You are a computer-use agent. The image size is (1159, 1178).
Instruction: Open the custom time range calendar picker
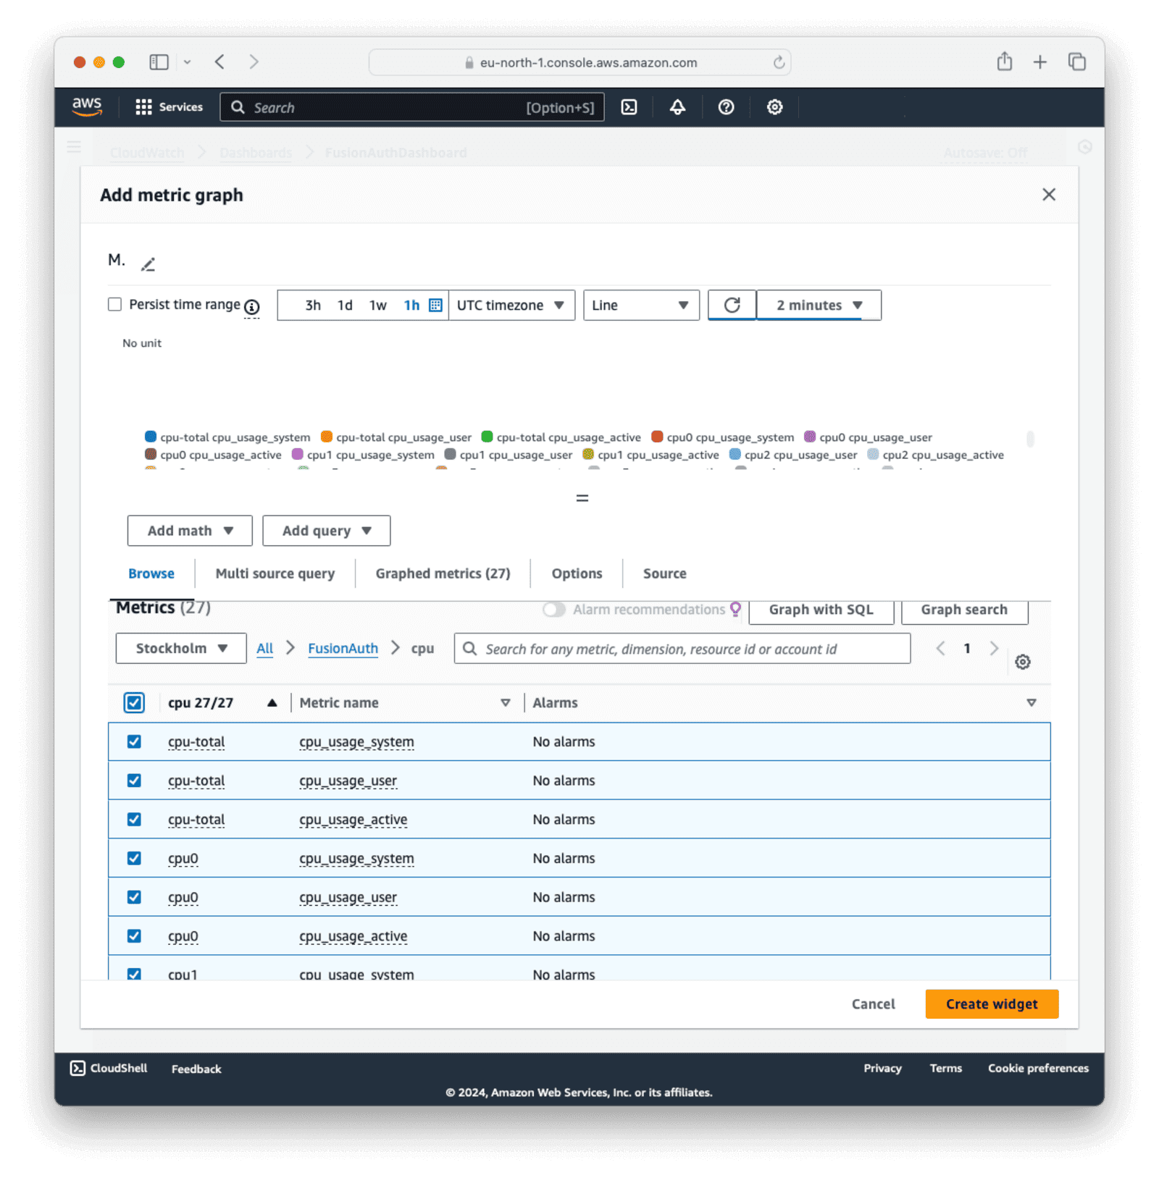point(435,305)
